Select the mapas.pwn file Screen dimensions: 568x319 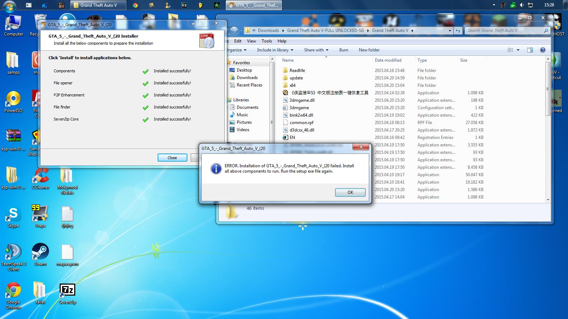point(67,255)
